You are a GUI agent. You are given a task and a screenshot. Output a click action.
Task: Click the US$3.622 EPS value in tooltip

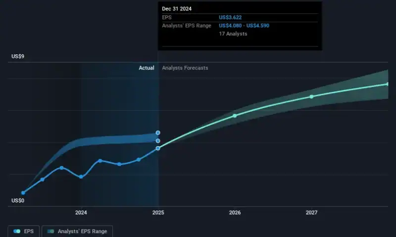pos(231,17)
